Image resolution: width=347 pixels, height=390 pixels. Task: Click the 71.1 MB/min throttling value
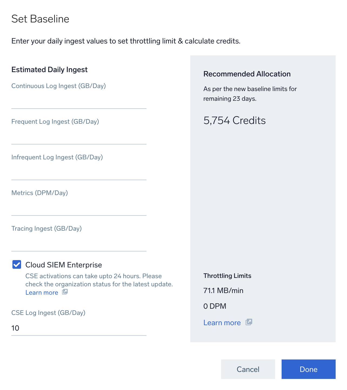(223, 291)
